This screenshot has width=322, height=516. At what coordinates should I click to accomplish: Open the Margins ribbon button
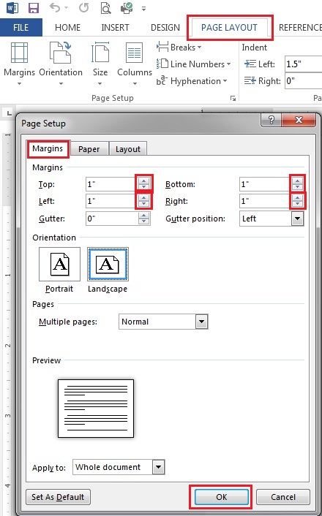click(19, 64)
